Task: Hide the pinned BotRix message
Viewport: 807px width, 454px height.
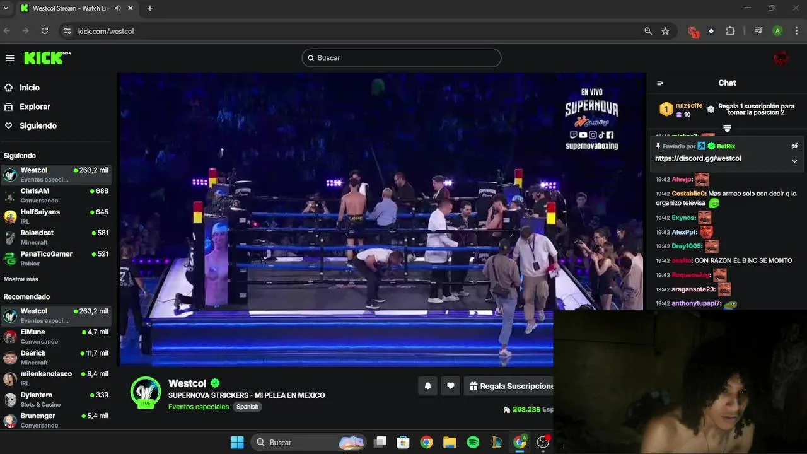Action: click(794, 146)
